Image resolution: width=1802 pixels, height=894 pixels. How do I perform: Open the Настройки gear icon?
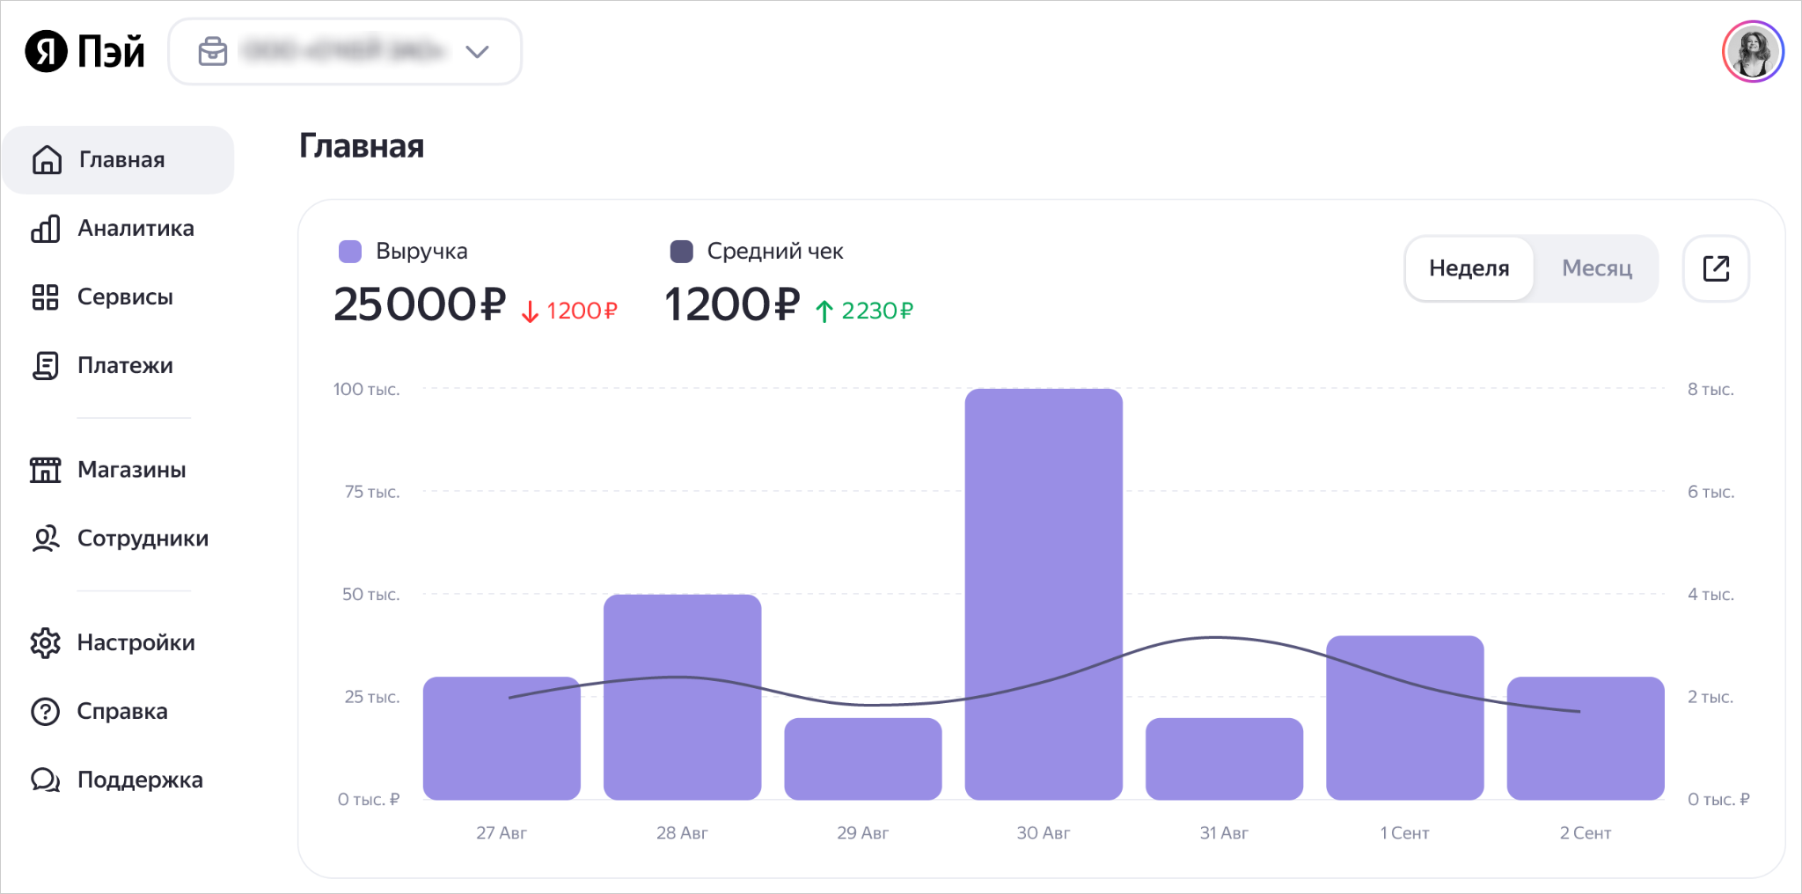pos(46,643)
